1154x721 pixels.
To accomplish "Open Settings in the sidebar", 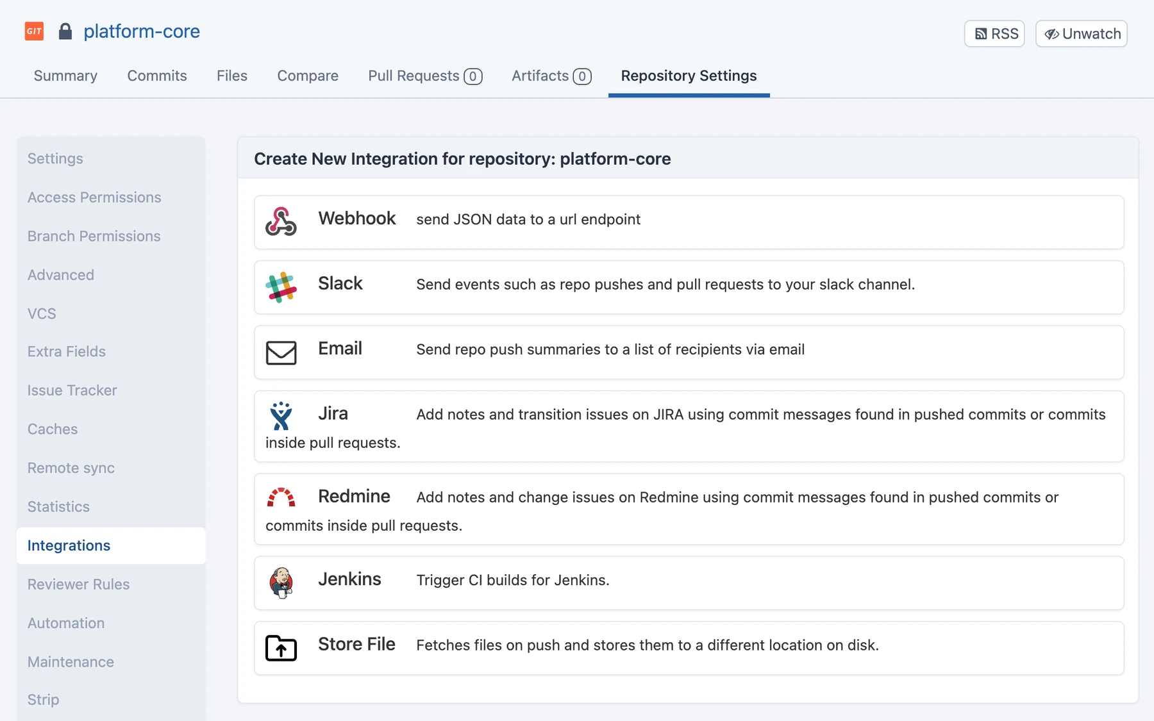I will [111, 158].
